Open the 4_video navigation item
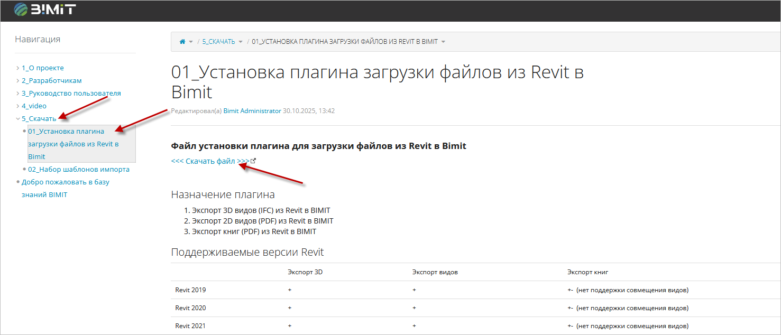This screenshot has height=335, width=781. 34,106
